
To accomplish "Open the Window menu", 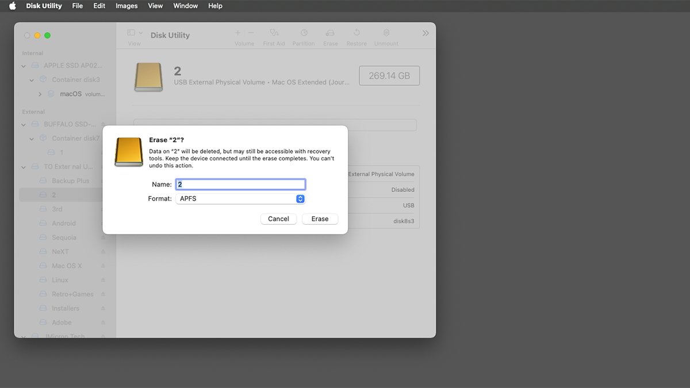I will pyautogui.click(x=185, y=6).
